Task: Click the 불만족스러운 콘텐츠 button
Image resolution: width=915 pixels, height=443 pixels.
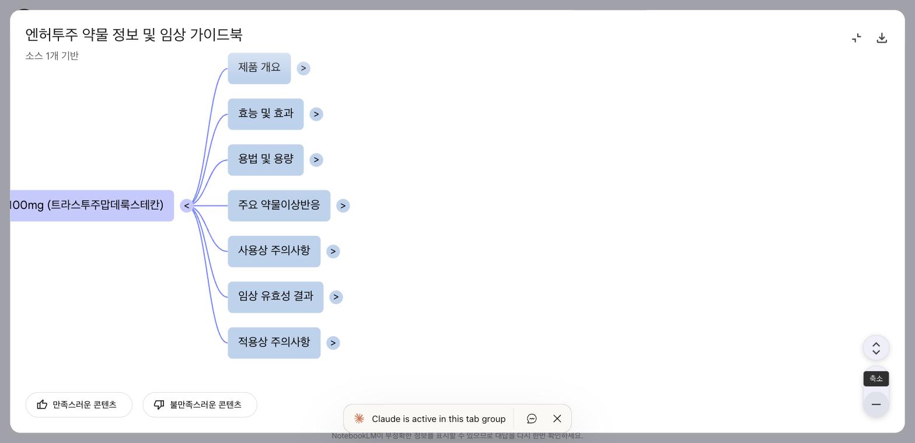Action: click(200, 404)
